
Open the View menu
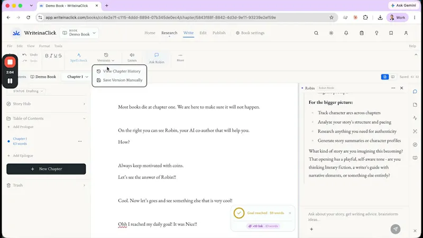pyautogui.click(x=31, y=46)
